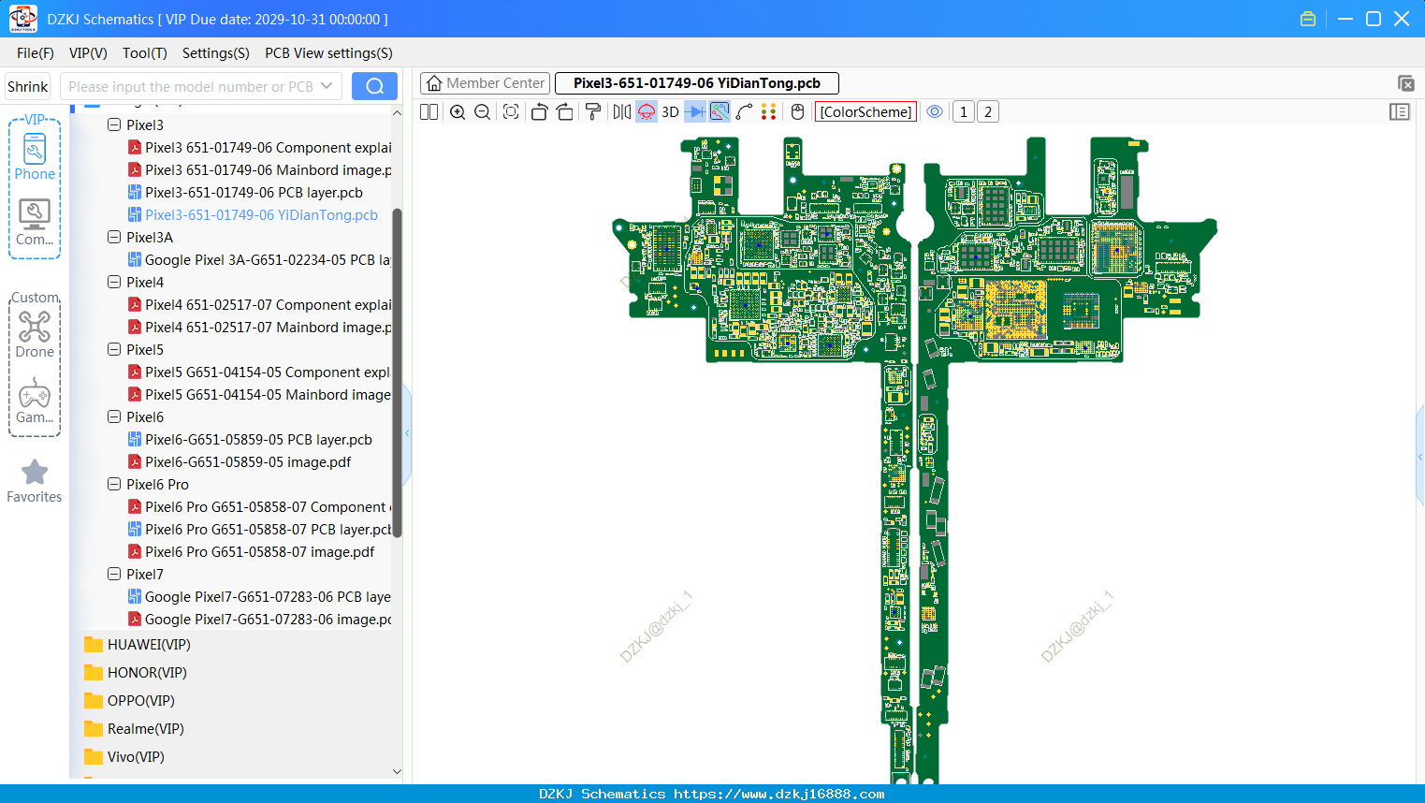Open the Settings(S) menu
Viewport: 1425px width, 803px height.
pos(216,53)
